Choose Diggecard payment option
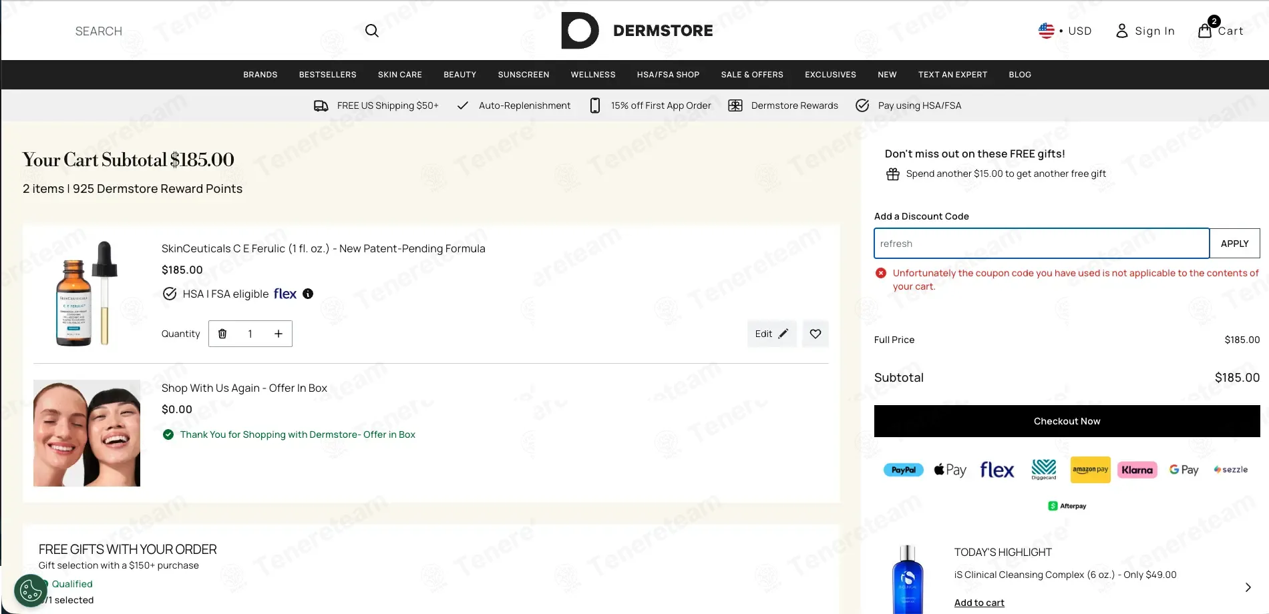Image resolution: width=1269 pixels, height=614 pixels. (1044, 470)
